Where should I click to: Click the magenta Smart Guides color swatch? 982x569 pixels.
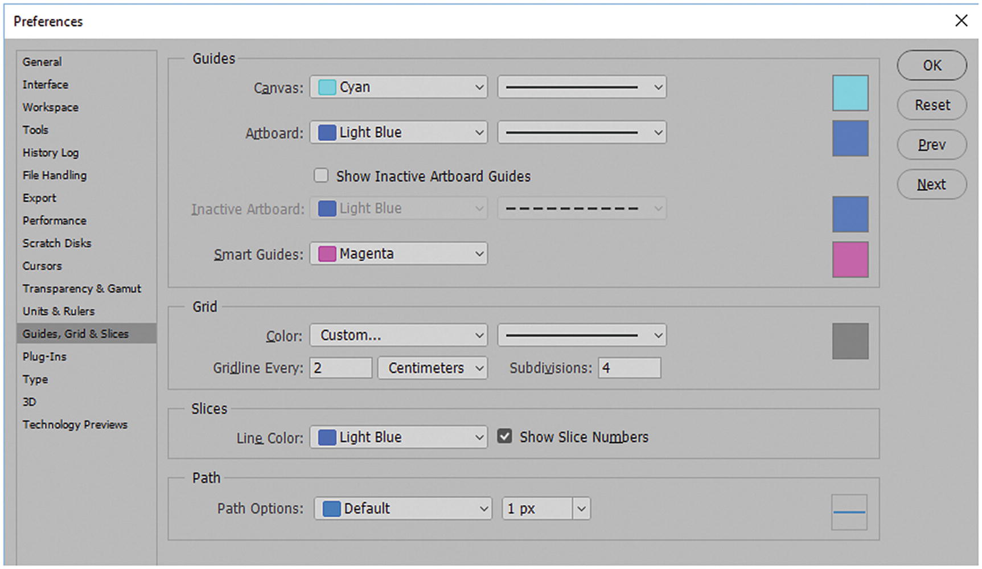coord(850,259)
